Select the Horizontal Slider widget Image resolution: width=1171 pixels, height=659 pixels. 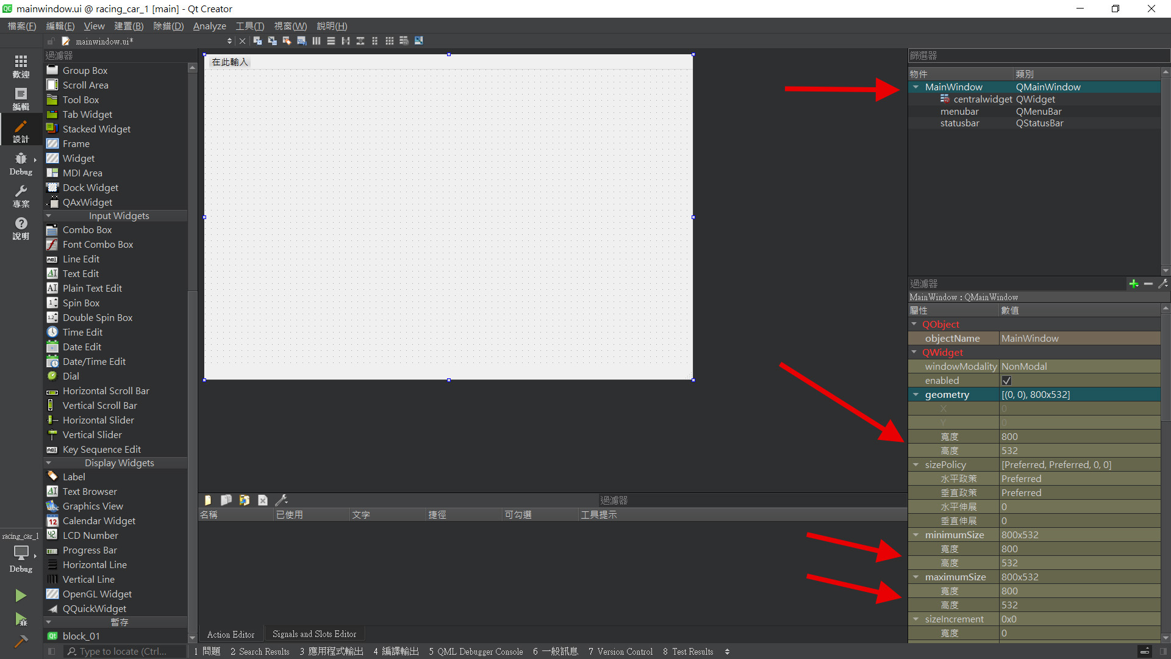pos(98,420)
